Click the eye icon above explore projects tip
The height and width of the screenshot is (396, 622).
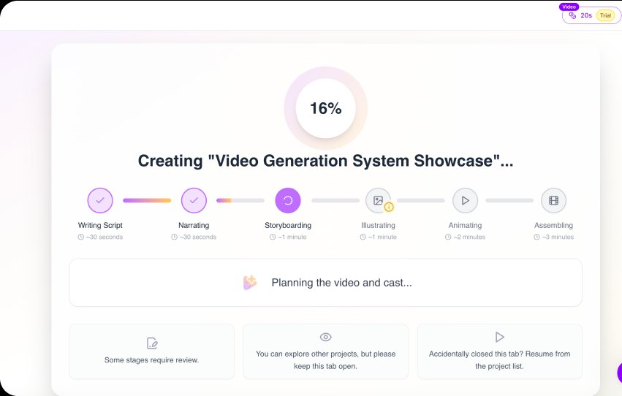coord(325,337)
